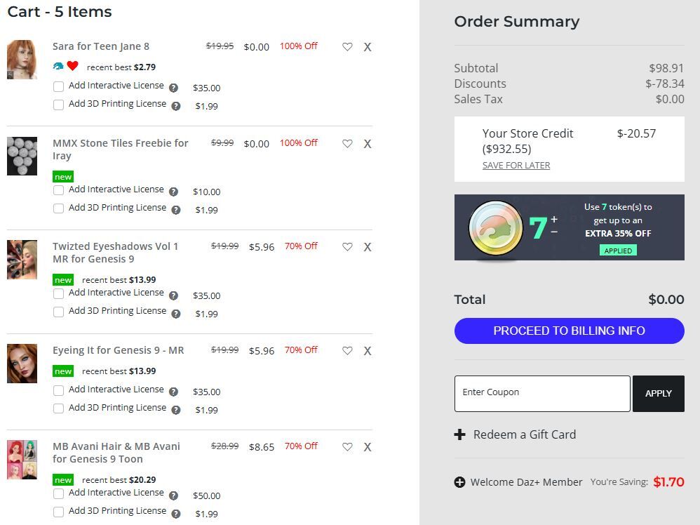Open Eyeing It for Genesis 9 thumbnail
The width and height of the screenshot is (700, 525).
[22, 364]
